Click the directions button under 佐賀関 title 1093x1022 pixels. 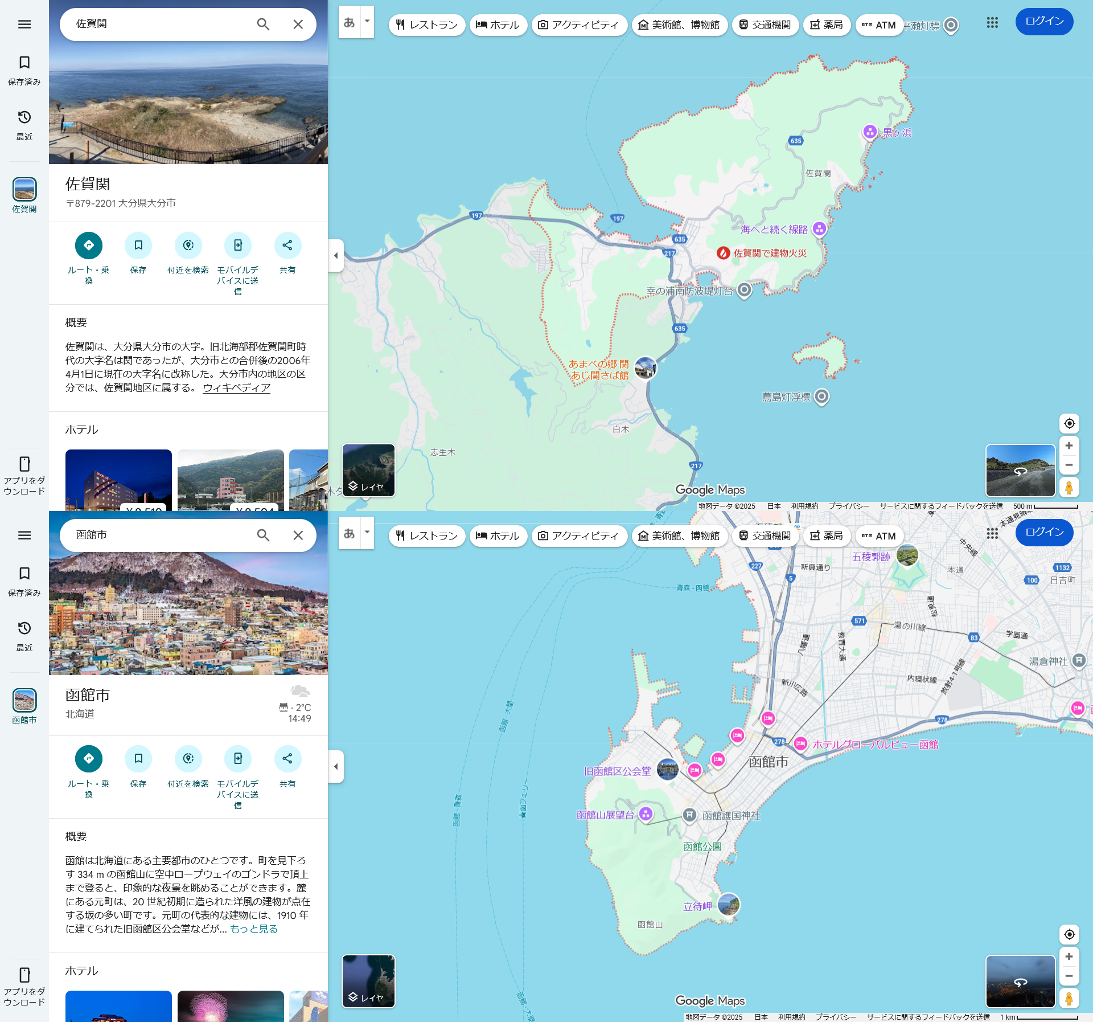89,246
